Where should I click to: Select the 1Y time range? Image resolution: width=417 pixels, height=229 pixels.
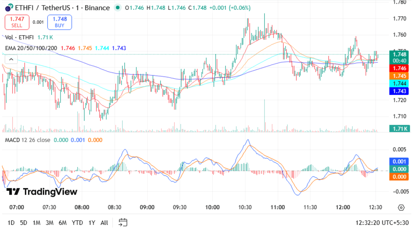[92, 223]
